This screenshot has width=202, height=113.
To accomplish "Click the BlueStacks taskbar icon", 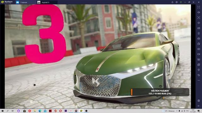I will coord(81,111).
